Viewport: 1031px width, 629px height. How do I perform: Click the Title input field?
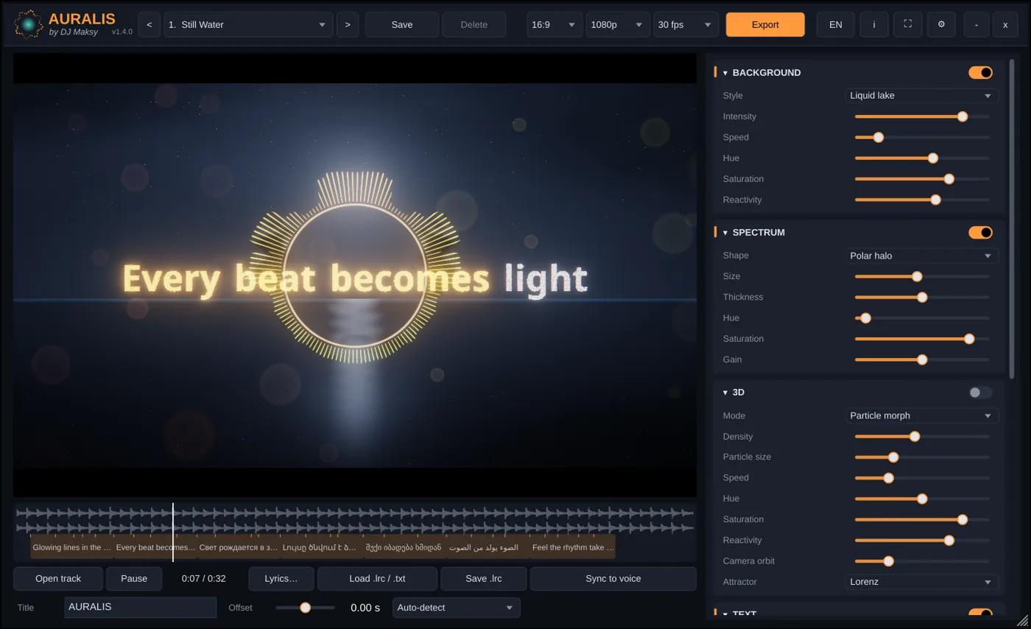point(140,608)
